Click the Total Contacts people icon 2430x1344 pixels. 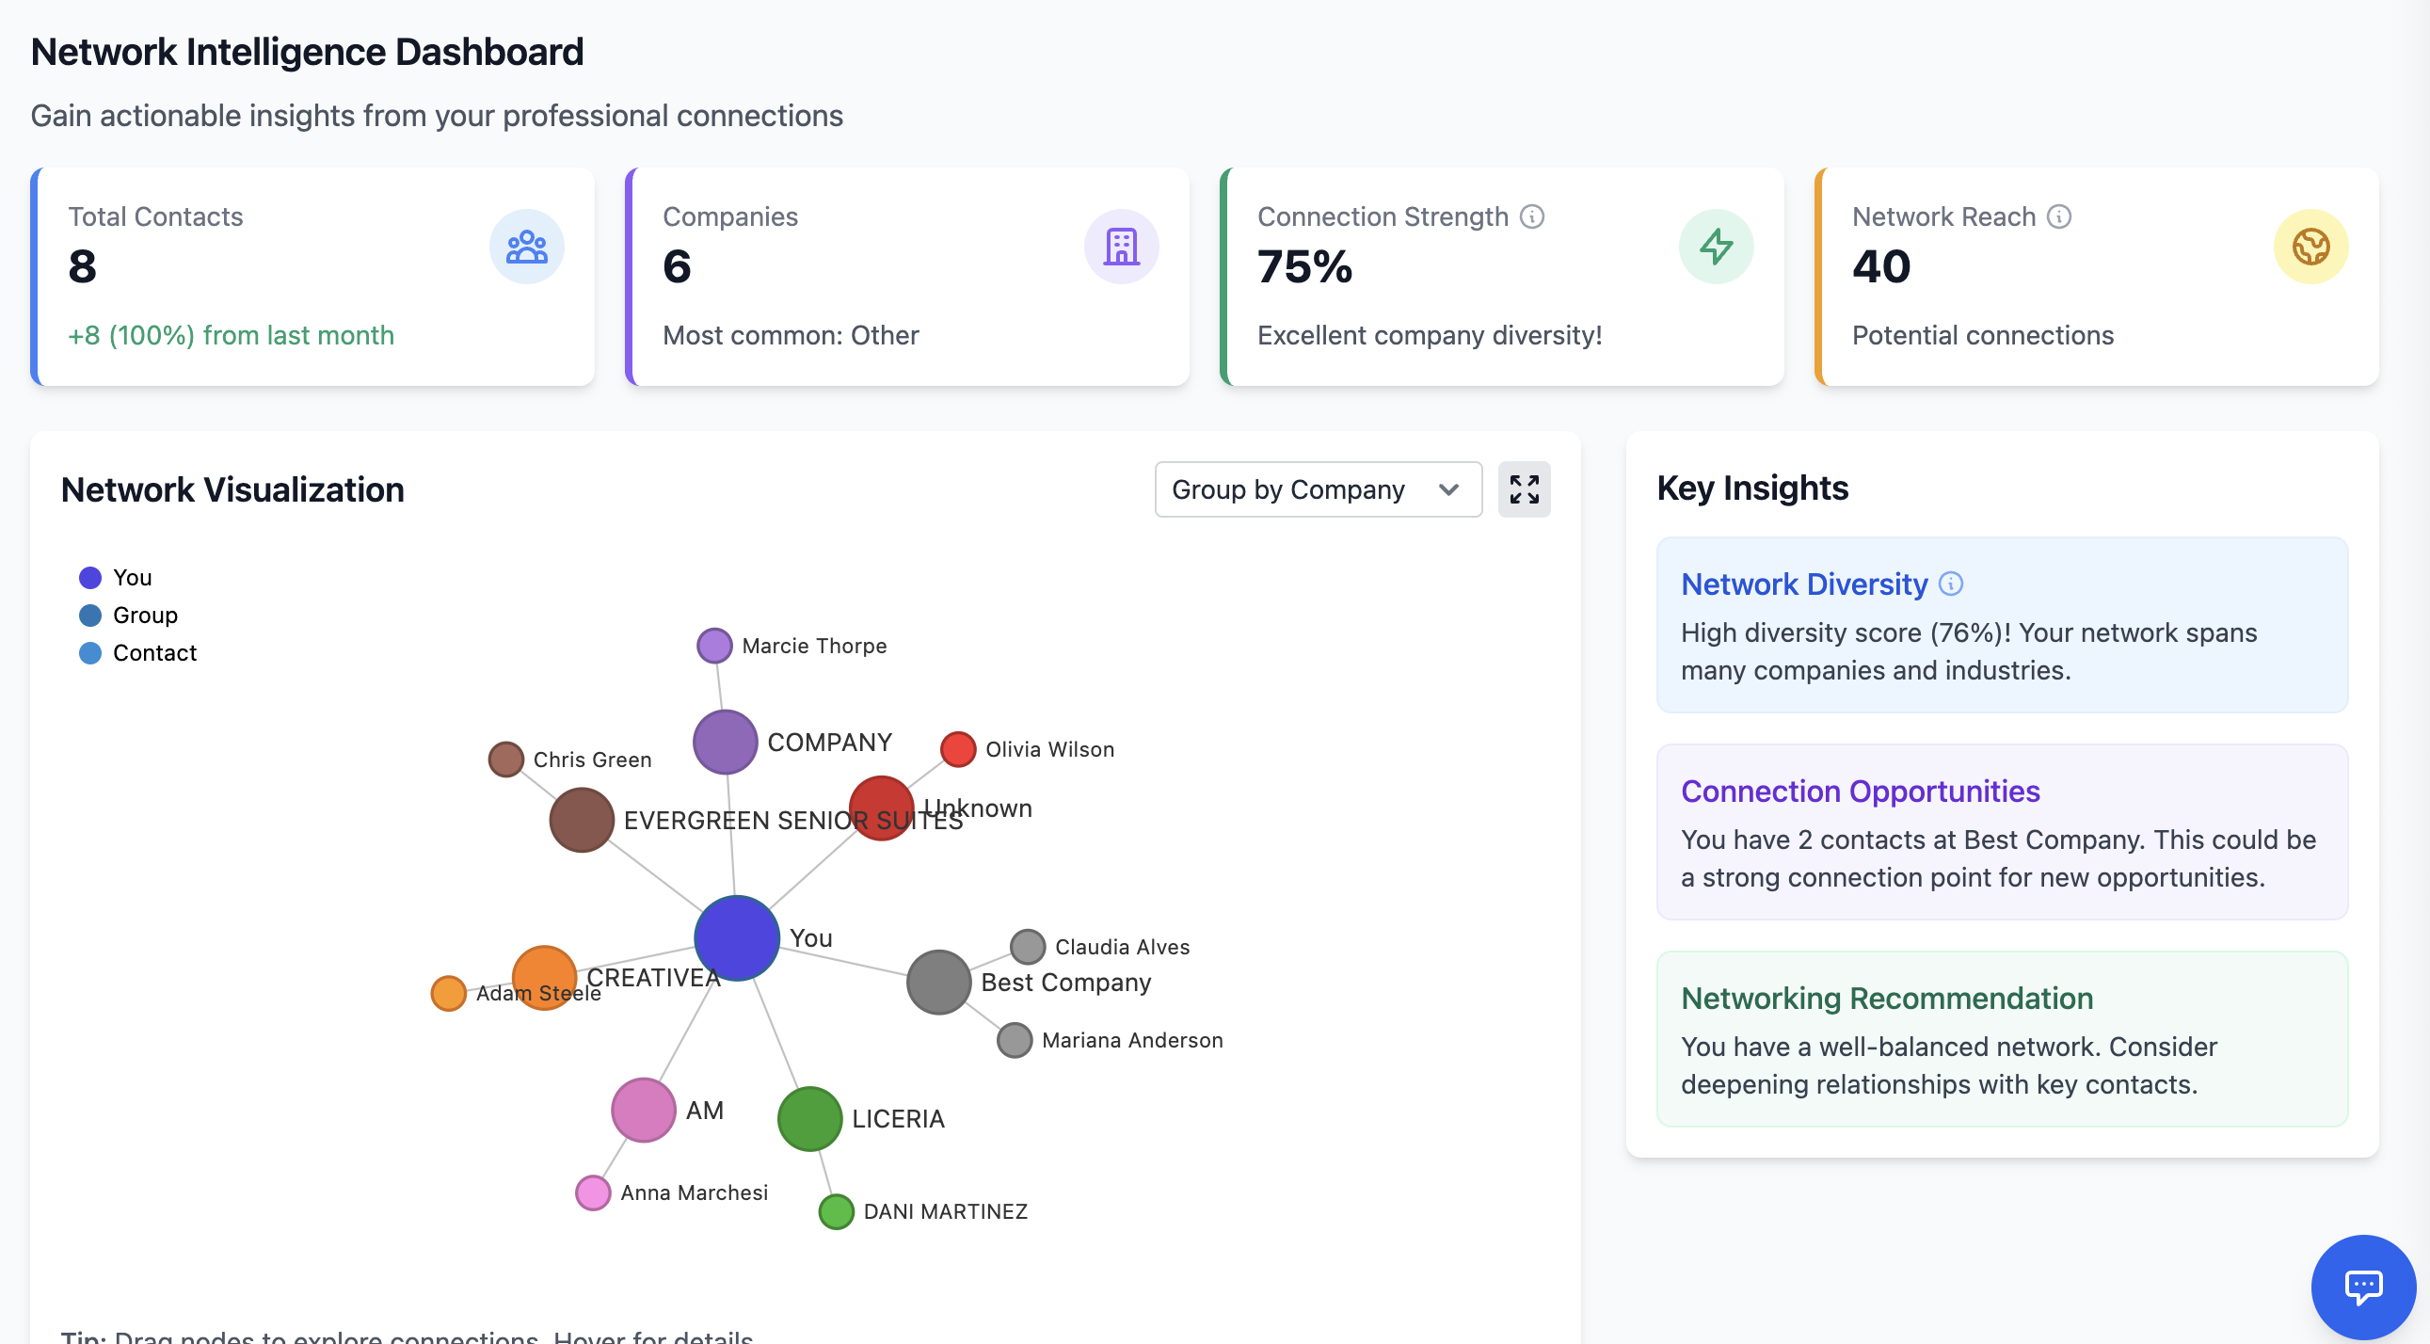526,248
